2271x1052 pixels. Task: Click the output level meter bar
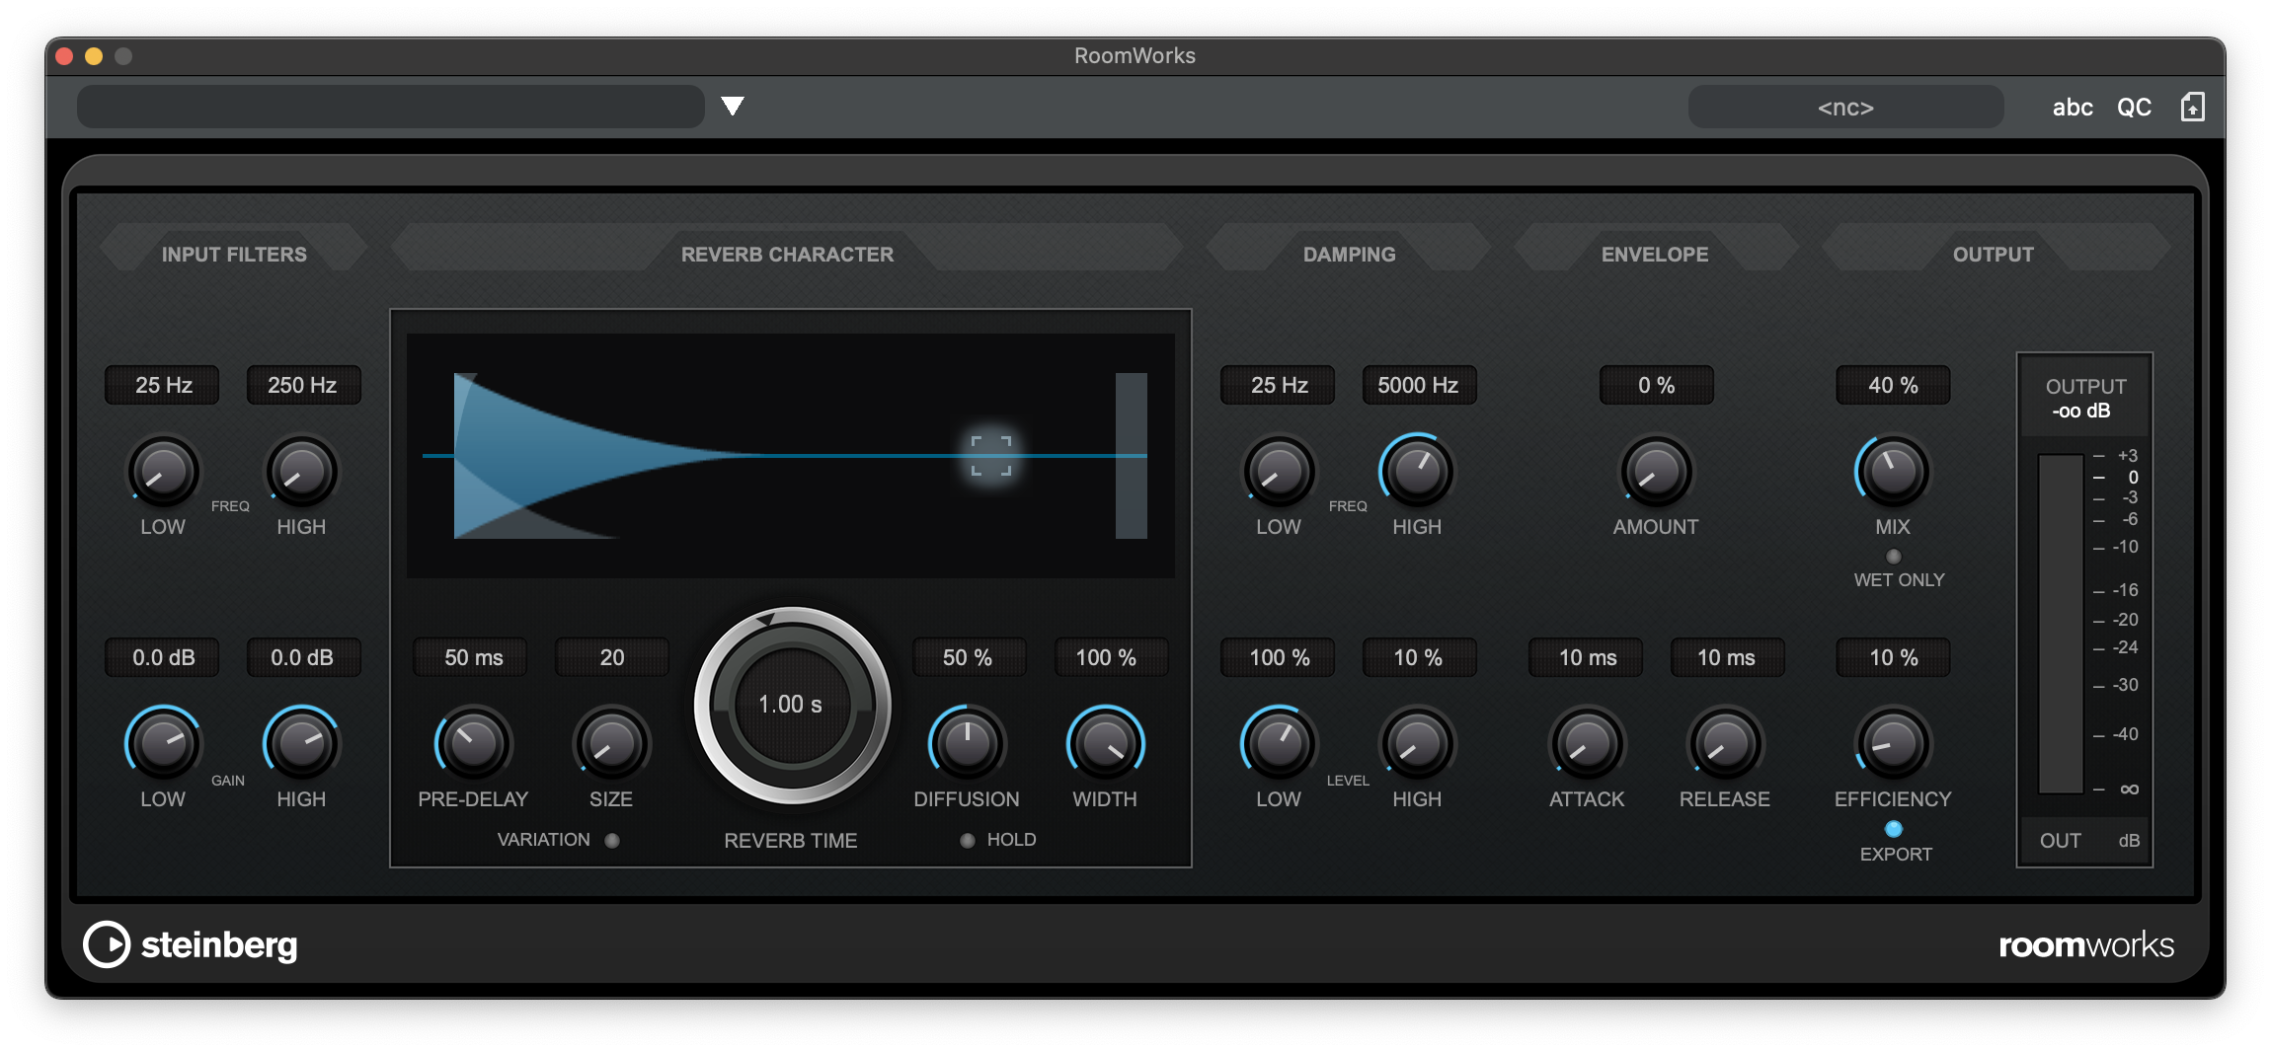pos(2061,624)
